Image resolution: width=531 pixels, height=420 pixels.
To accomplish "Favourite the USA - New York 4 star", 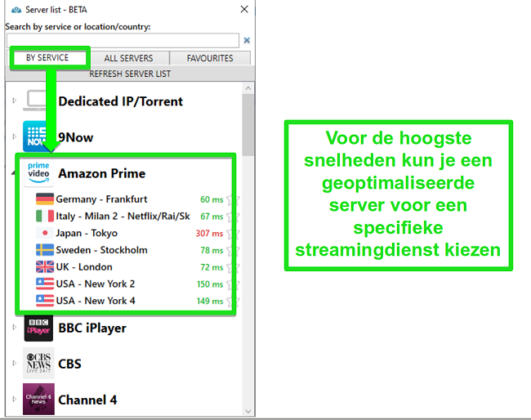I will [233, 302].
